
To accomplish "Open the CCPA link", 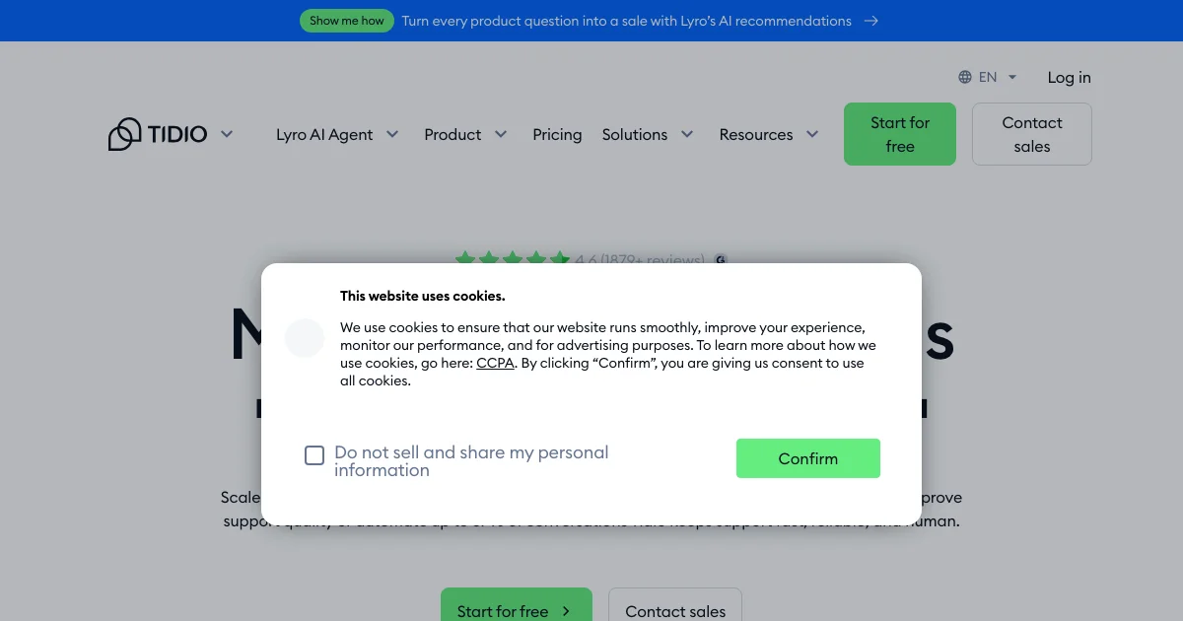I will pos(495,363).
